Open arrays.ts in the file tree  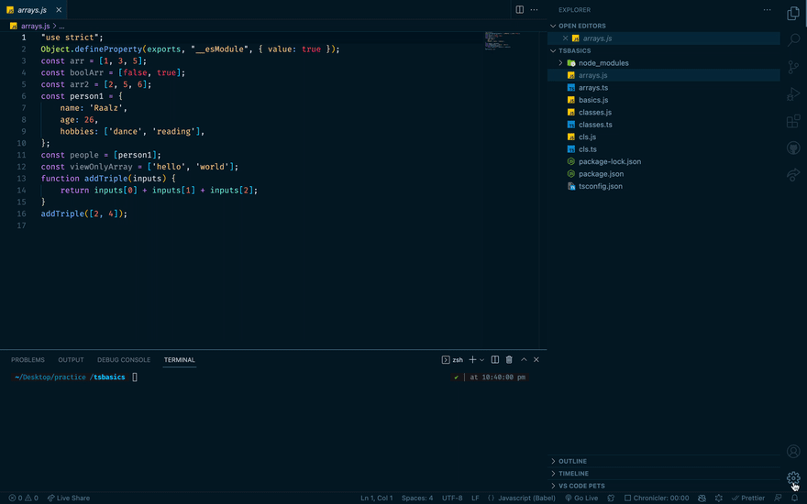(664, 87)
